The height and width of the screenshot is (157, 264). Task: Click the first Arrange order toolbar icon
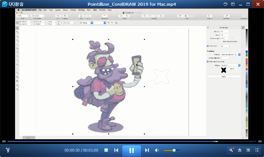click(x=144, y=16)
